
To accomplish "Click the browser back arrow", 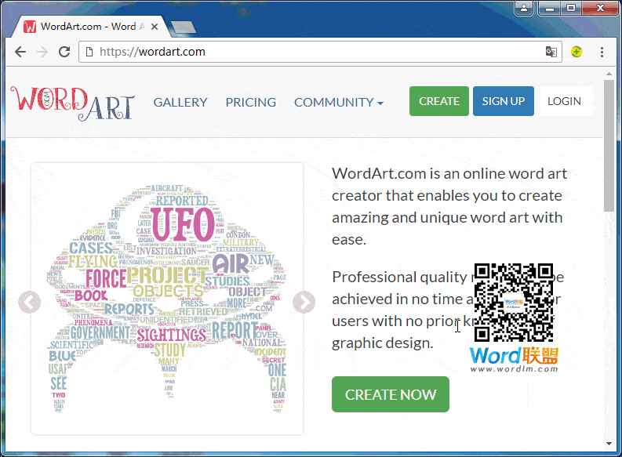I will 20,52.
